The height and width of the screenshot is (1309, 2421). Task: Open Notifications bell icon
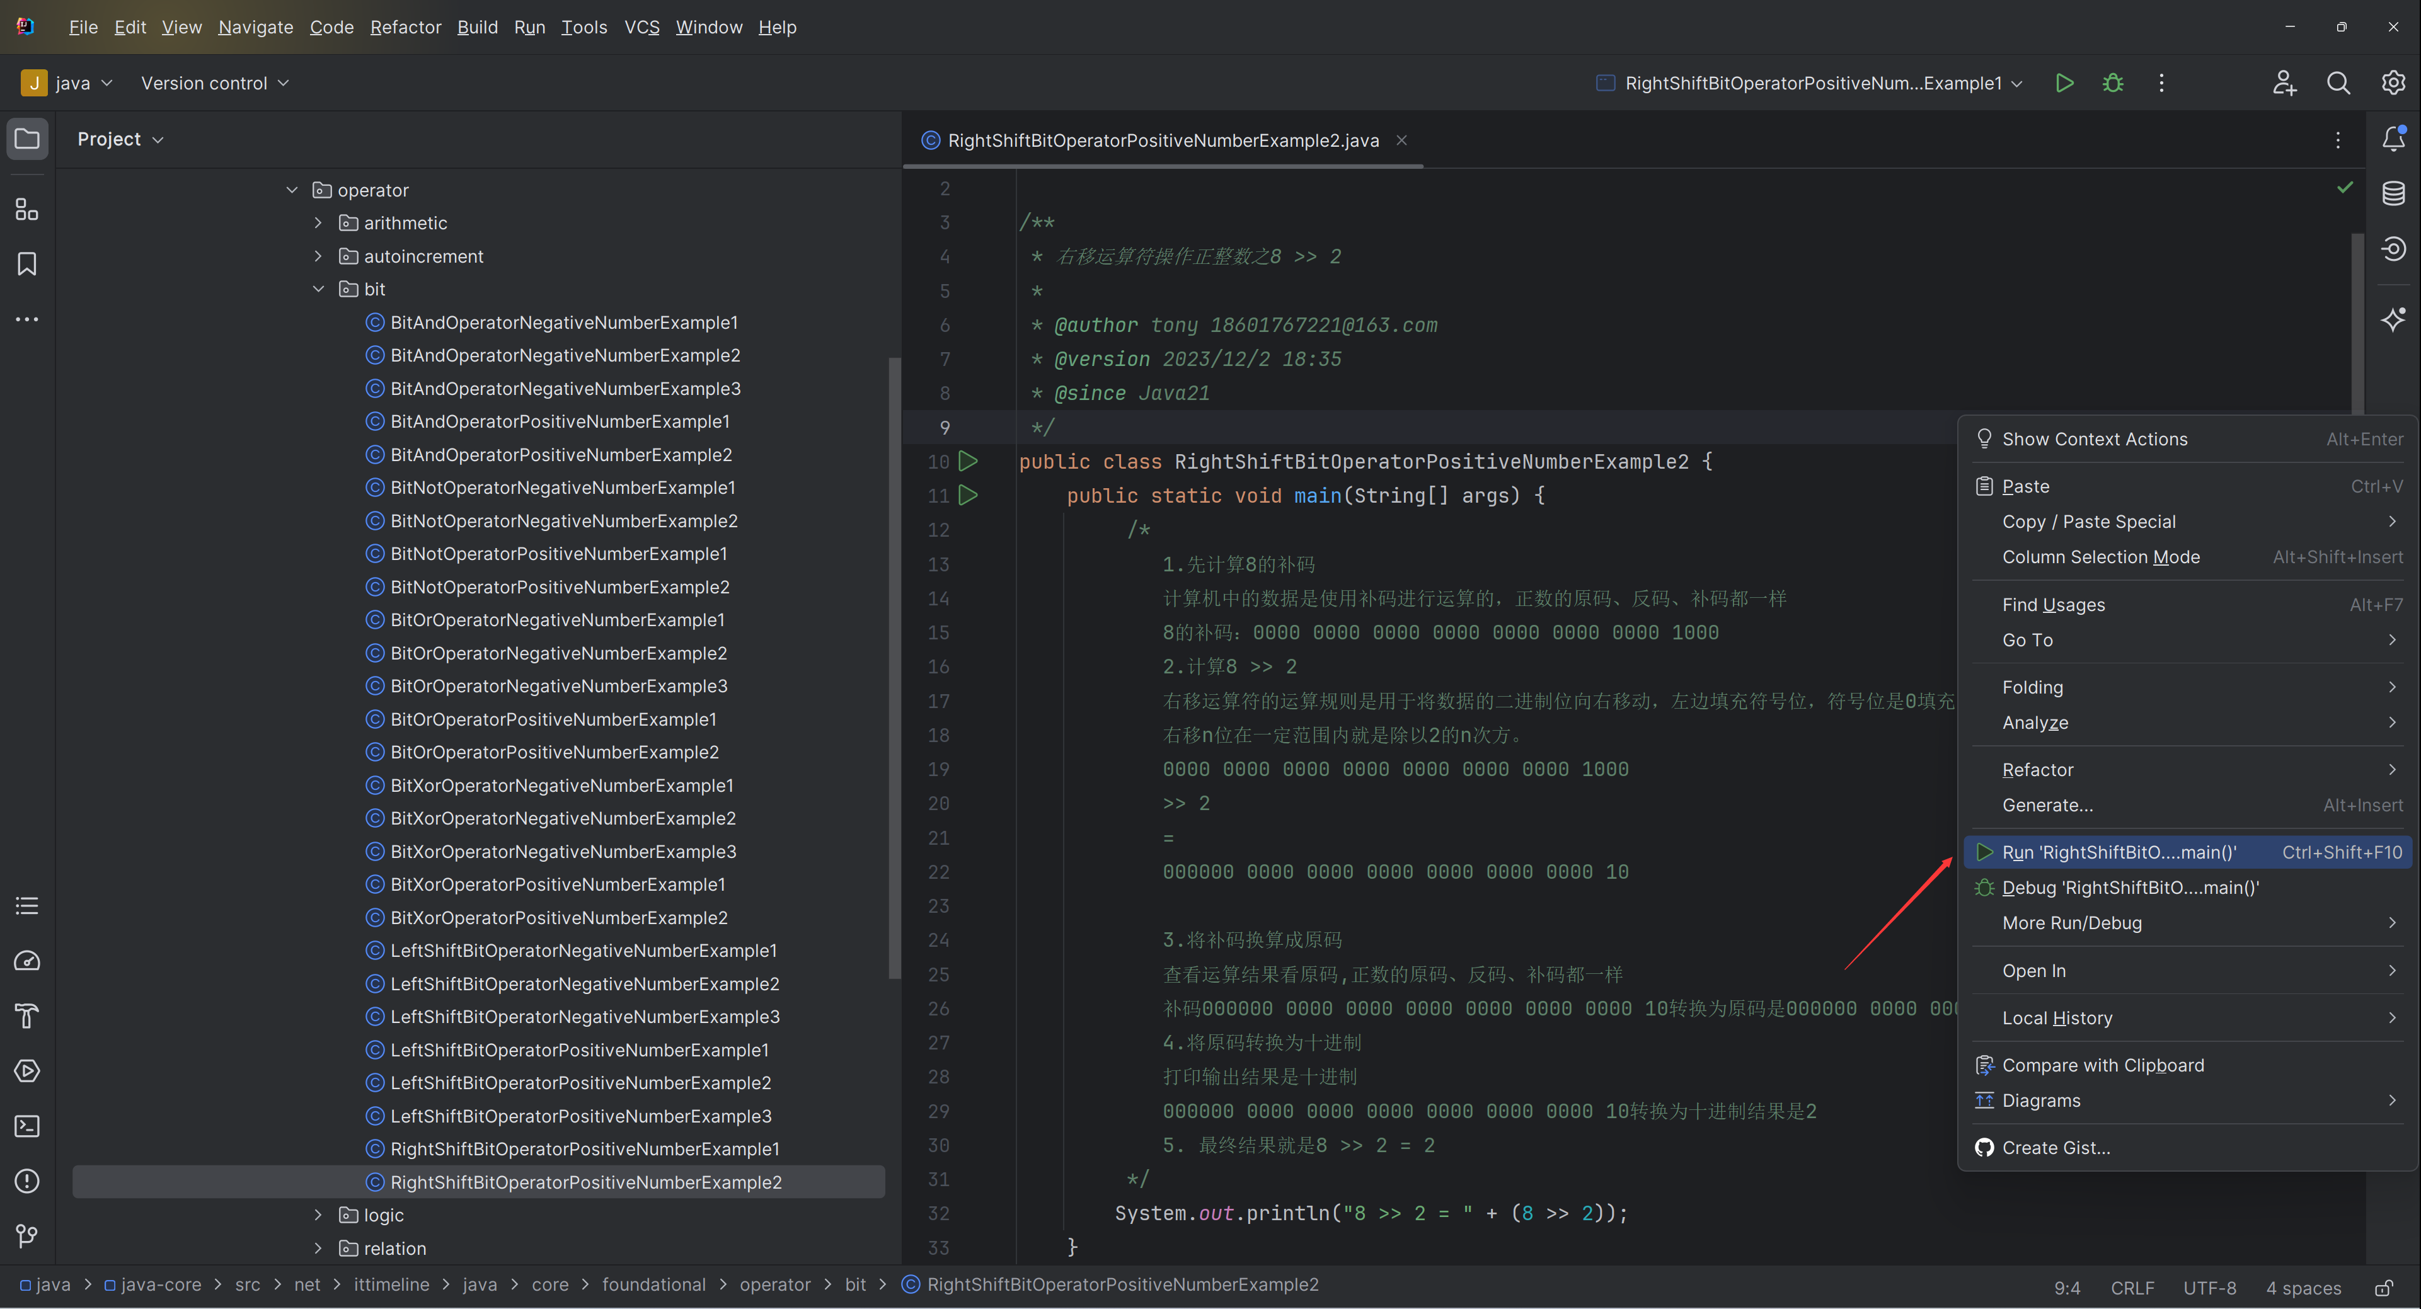(2393, 139)
